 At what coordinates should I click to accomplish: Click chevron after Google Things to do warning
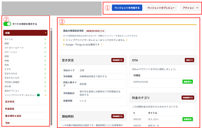coord(102,45)
